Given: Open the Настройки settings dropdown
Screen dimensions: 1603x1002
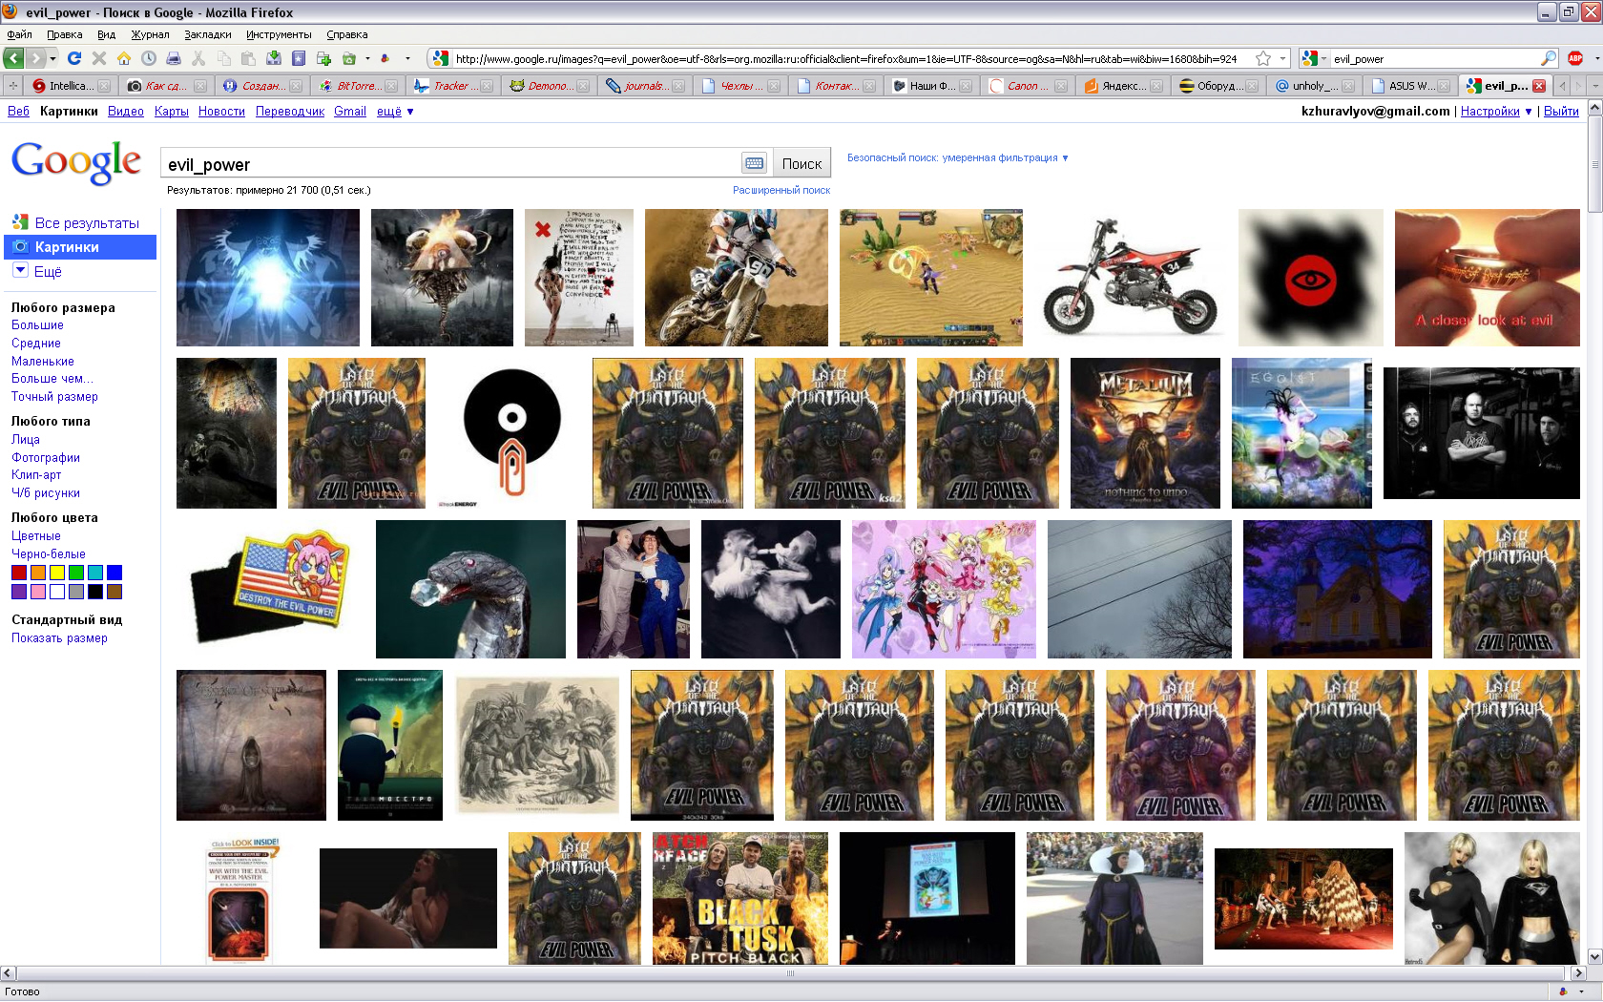Looking at the screenshot, I should tap(1496, 112).
